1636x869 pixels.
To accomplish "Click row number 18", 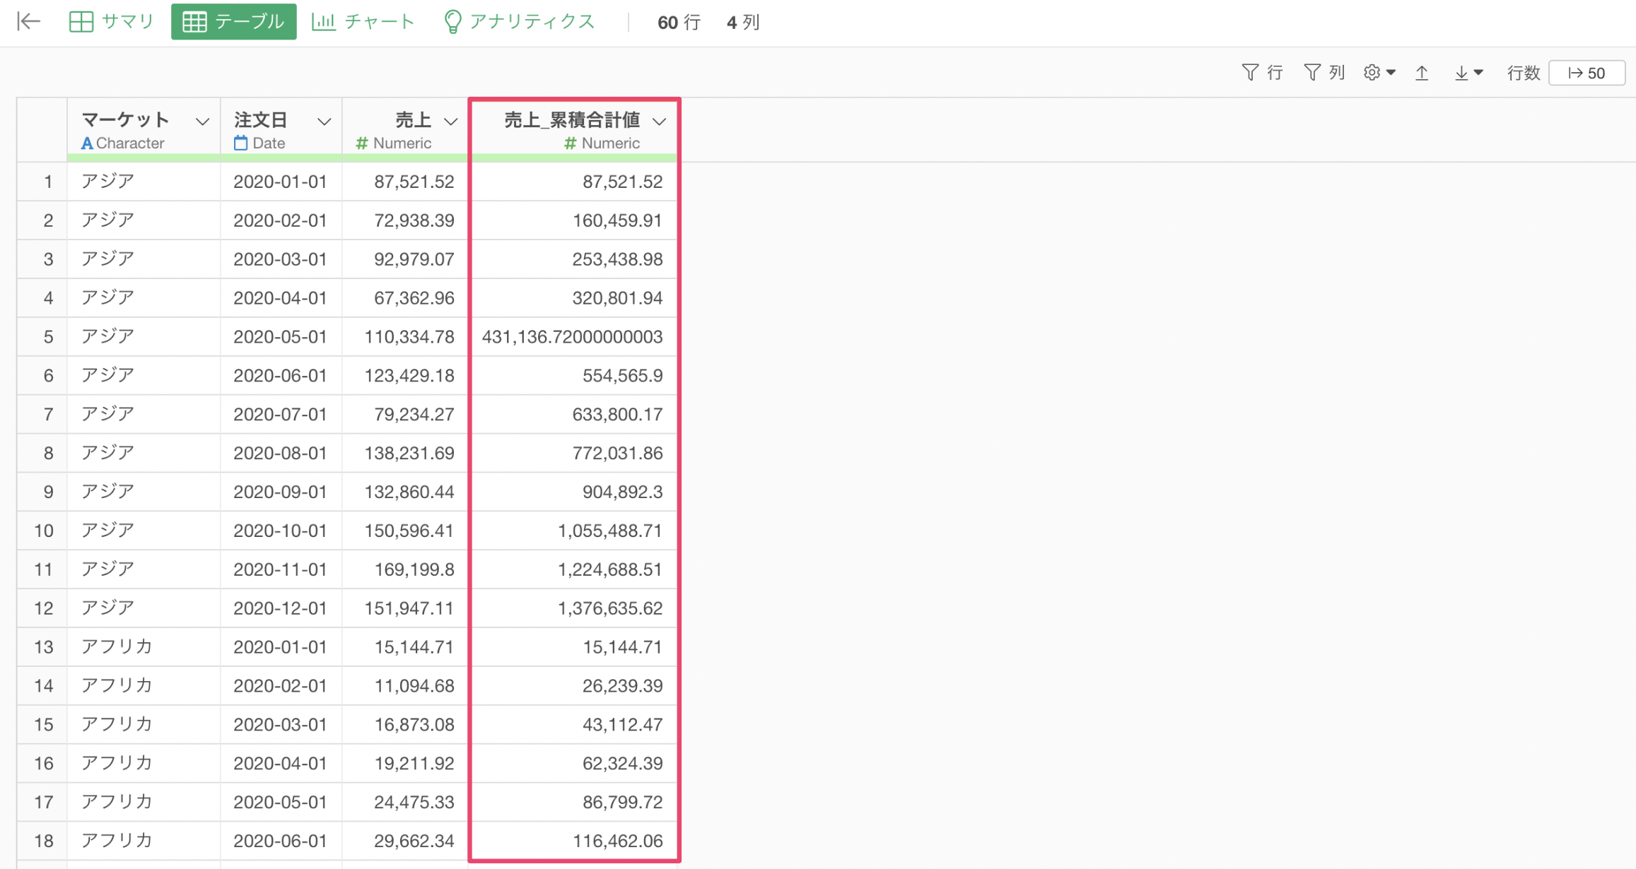I will tap(42, 841).
